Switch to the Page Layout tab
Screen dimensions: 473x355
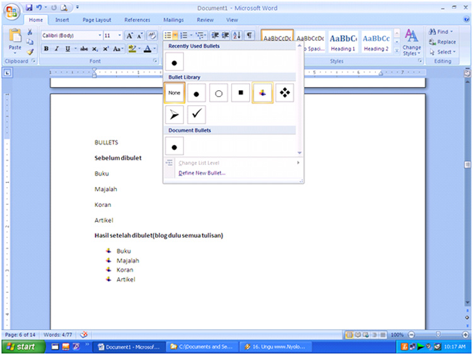click(x=97, y=20)
